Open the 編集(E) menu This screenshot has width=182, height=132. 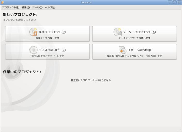pos(26,7)
